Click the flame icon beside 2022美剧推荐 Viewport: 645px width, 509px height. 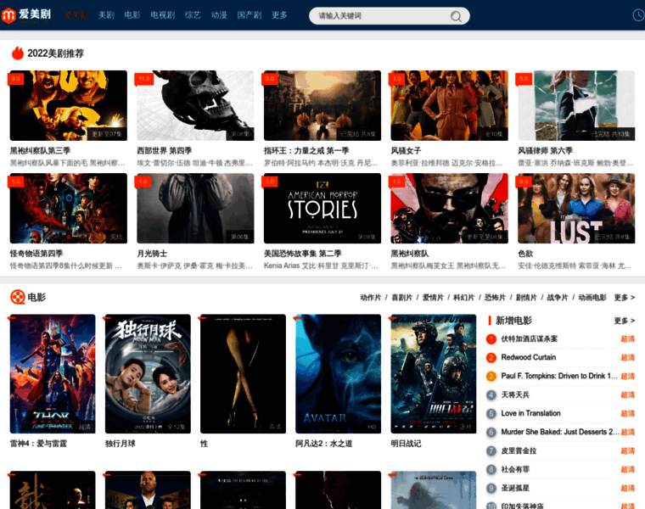pyautogui.click(x=18, y=53)
